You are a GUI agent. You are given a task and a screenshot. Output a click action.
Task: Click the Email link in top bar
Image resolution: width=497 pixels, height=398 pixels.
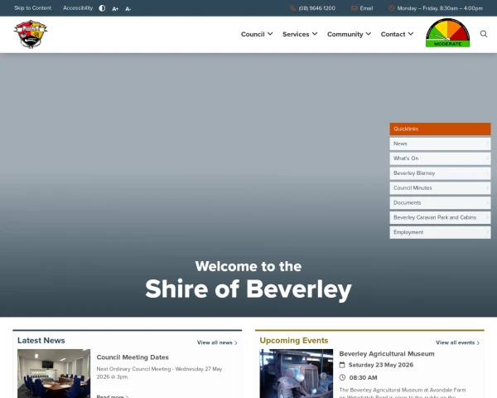tap(366, 8)
